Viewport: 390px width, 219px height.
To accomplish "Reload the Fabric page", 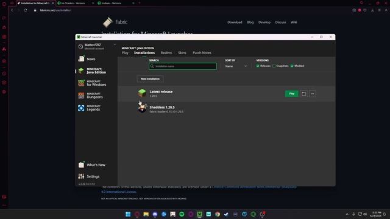I will tap(26, 10).
